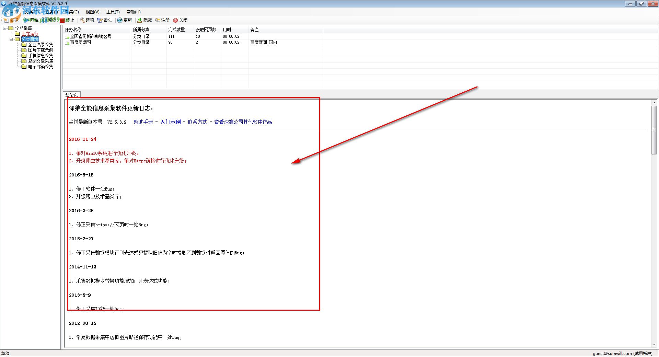Start the task with 开始 button
The width and height of the screenshot is (659, 357).
[x=31, y=20]
